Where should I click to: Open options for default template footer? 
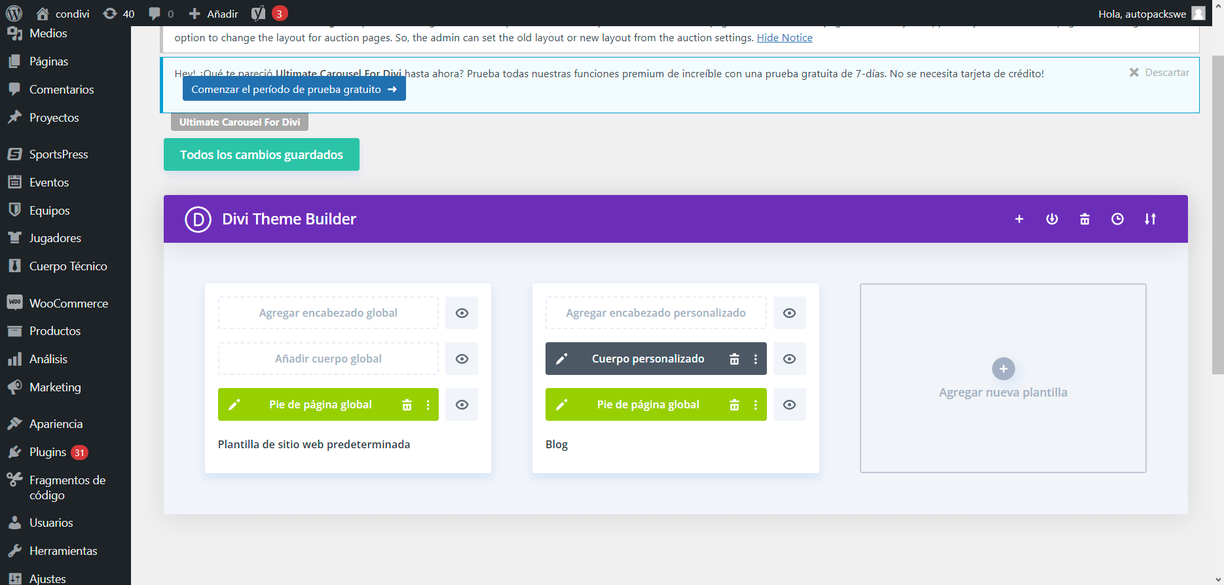tap(428, 404)
